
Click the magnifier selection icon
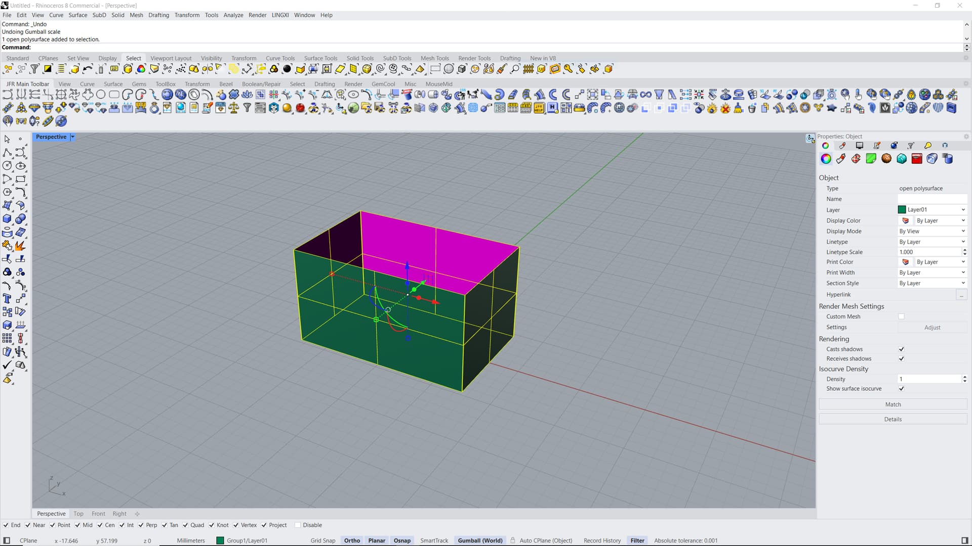click(515, 69)
